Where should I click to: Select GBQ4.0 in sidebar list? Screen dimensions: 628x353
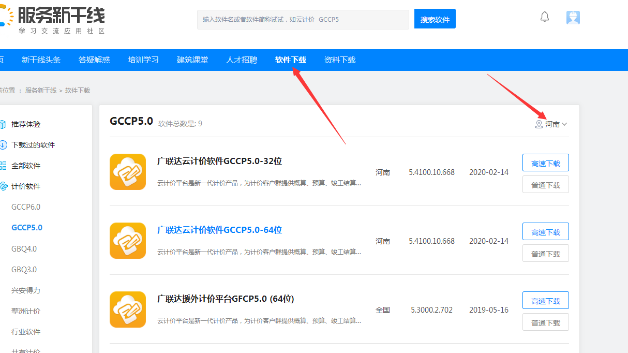(x=24, y=249)
